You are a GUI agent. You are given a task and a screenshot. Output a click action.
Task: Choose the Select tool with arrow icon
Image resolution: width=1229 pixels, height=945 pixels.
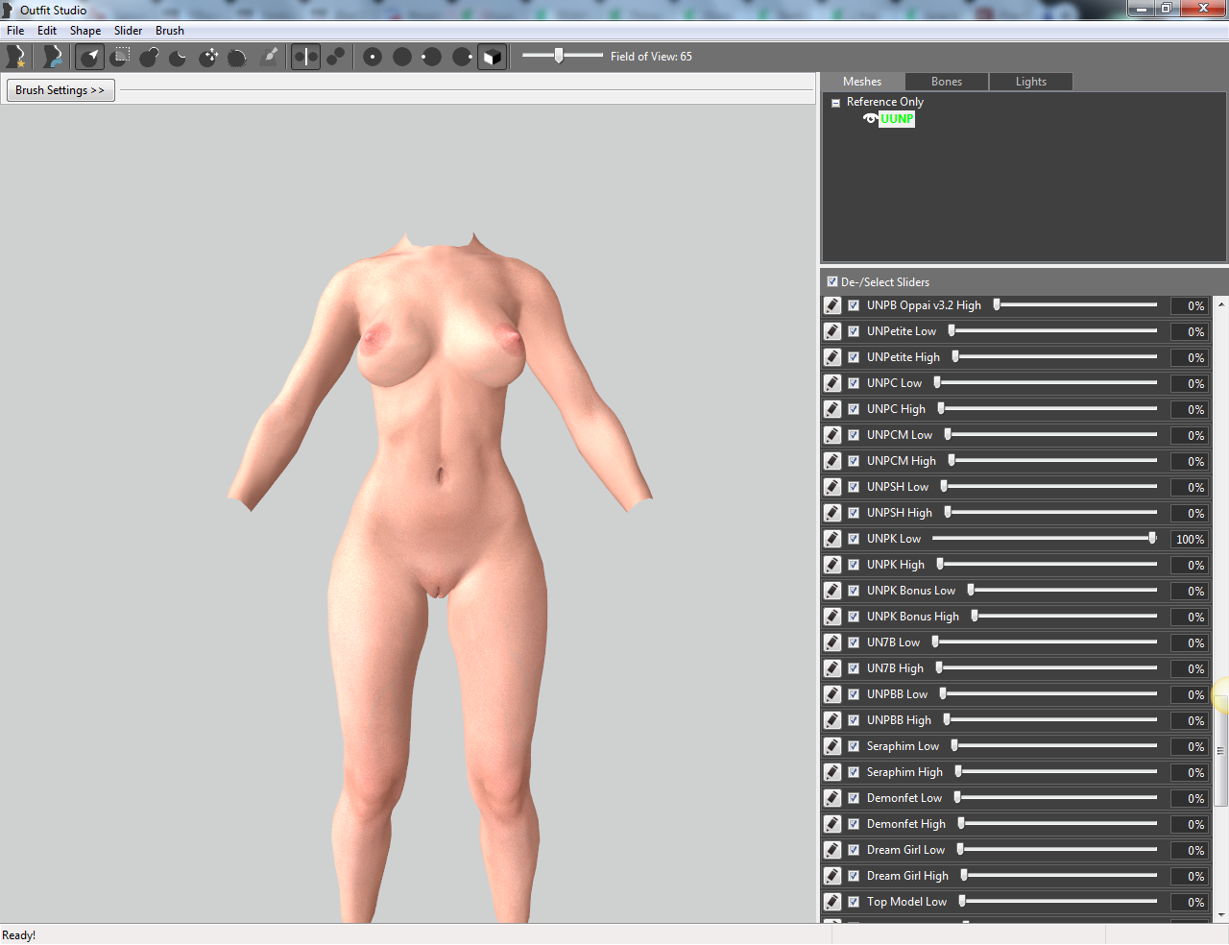pos(90,57)
